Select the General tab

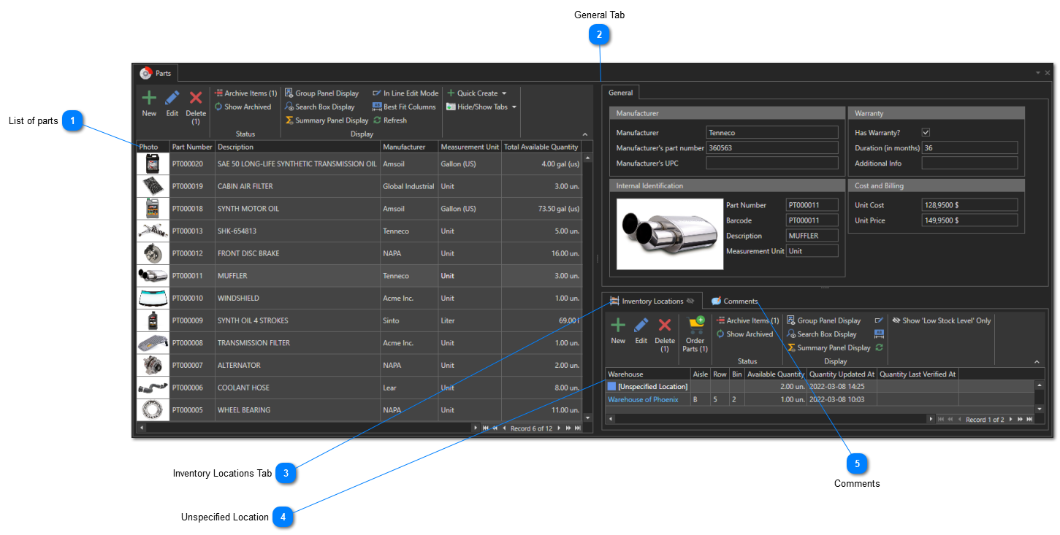pyautogui.click(x=621, y=93)
